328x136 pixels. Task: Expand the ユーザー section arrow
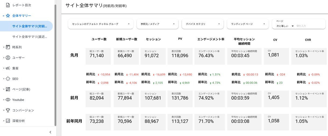point(4,58)
